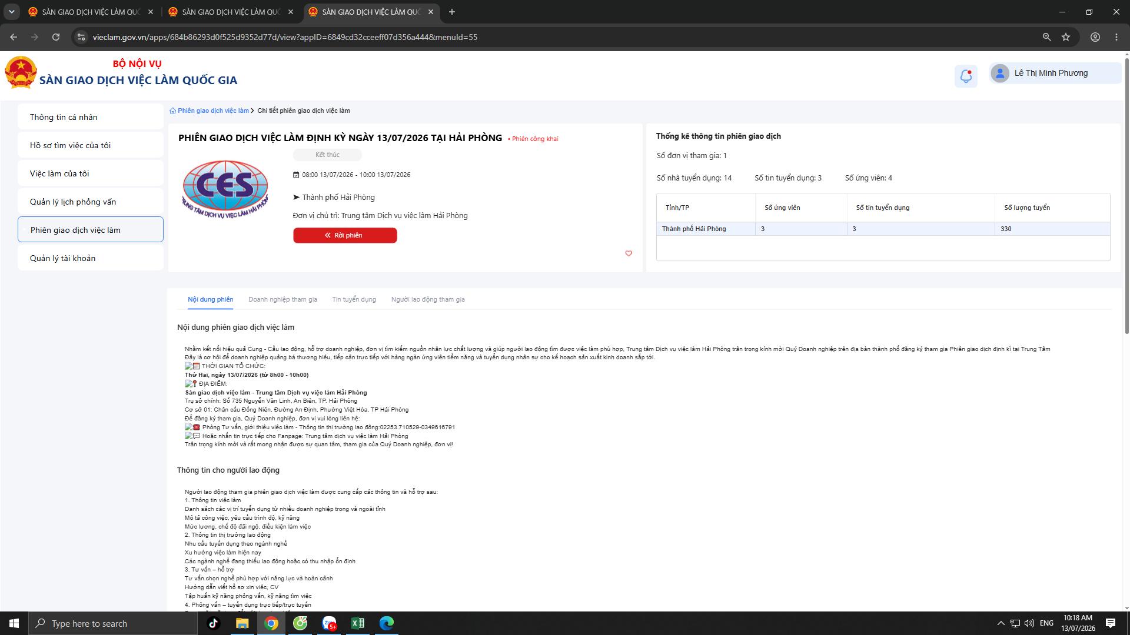Show hidden system tray icons

[1001, 623]
